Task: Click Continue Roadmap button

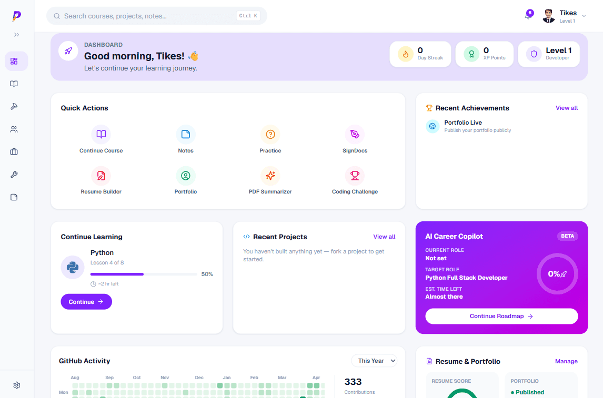Action: point(501,316)
